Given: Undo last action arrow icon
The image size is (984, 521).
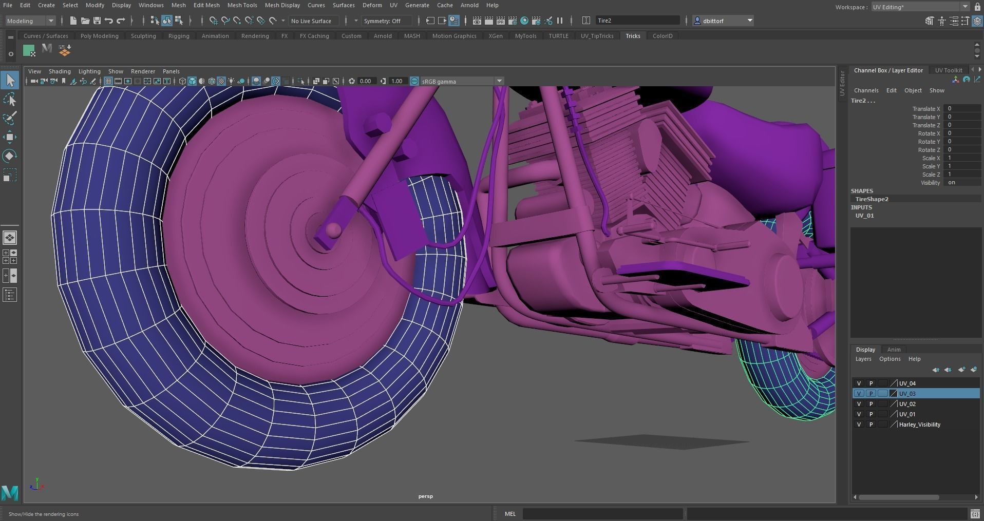Looking at the screenshot, I should point(109,21).
